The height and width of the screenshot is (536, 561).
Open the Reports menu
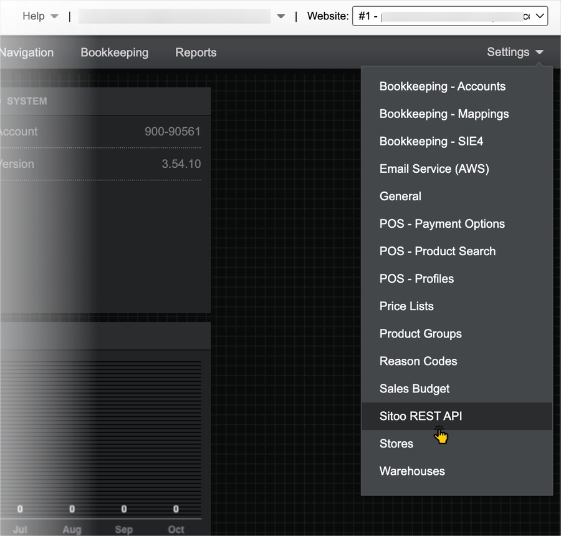(x=196, y=52)
